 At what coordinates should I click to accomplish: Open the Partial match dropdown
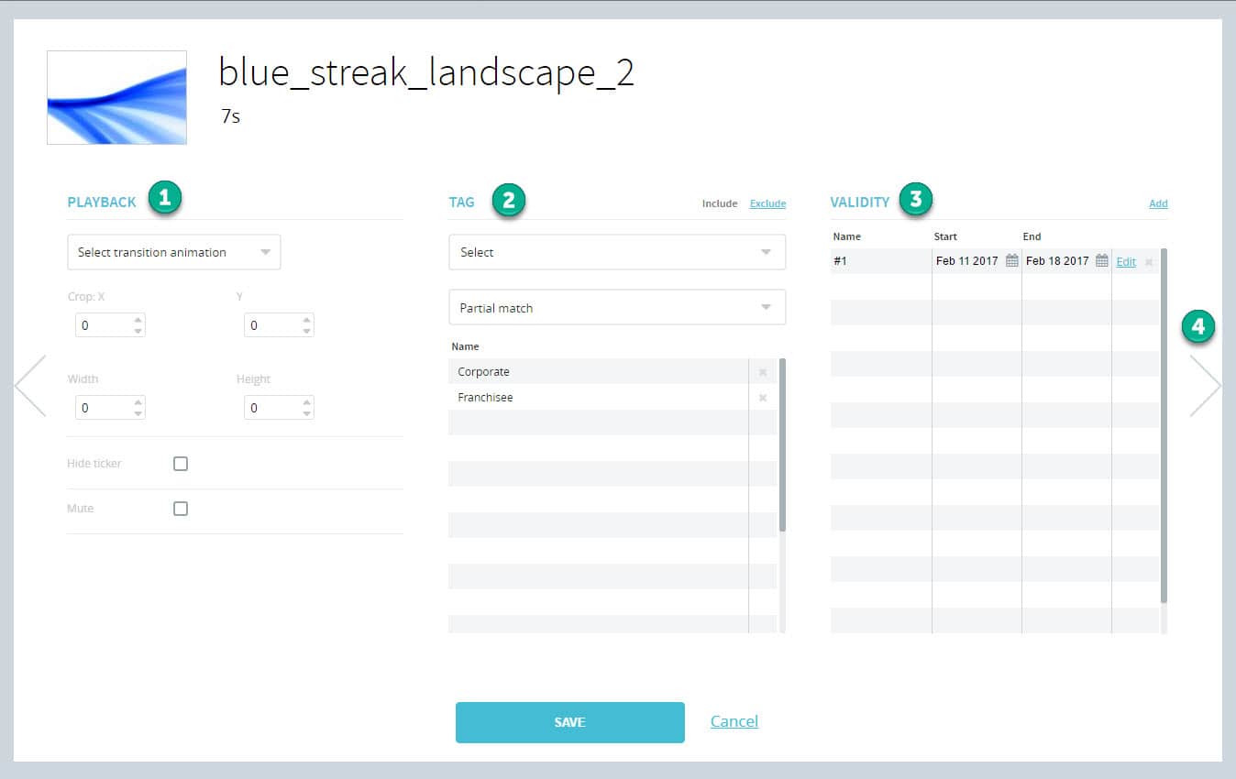click(617, 308)
